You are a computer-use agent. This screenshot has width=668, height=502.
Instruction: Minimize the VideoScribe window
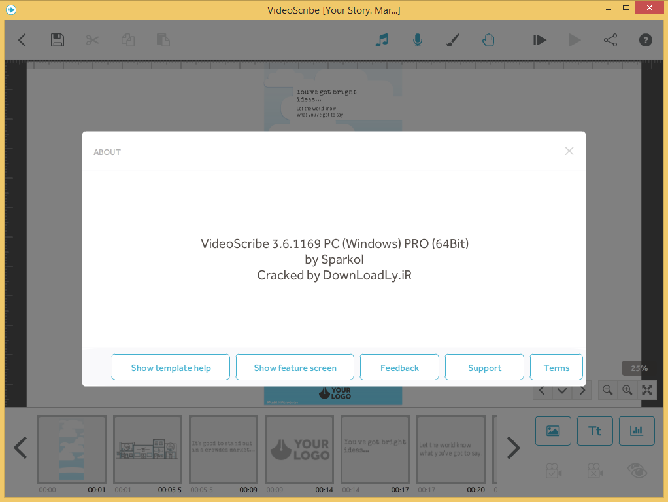(609, 9)
